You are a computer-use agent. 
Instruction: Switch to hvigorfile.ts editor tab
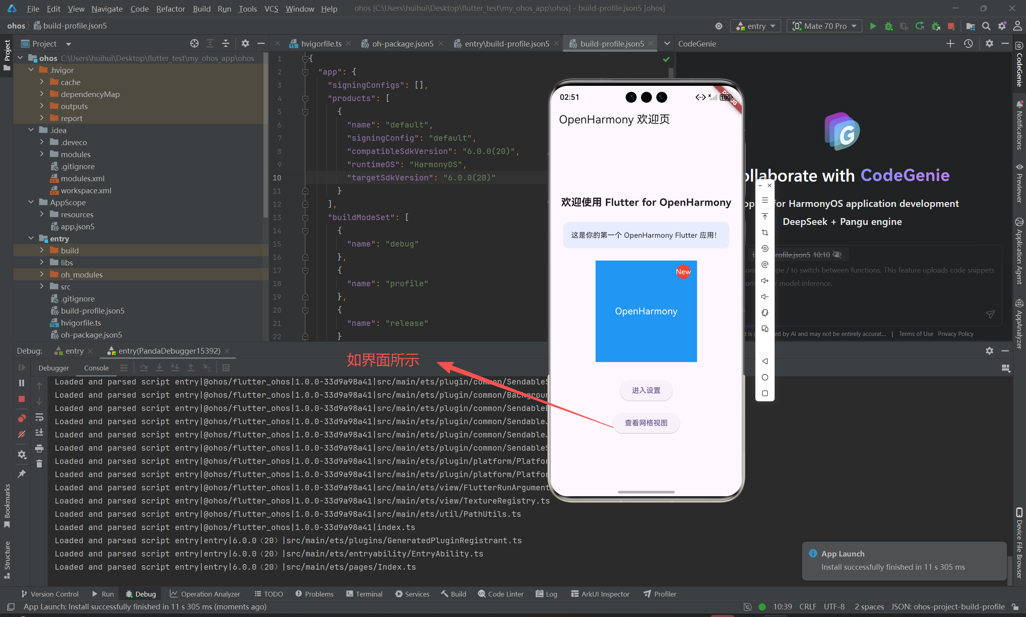321,44
